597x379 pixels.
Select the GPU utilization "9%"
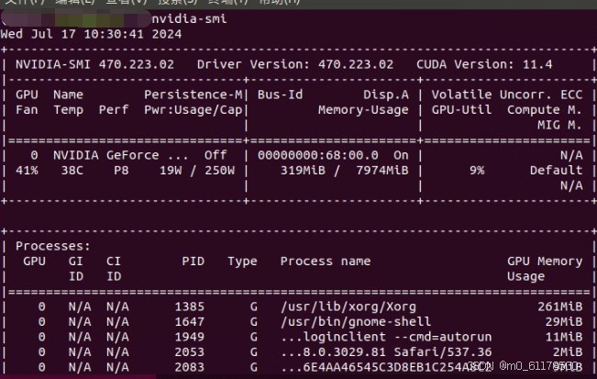(477, 171)
